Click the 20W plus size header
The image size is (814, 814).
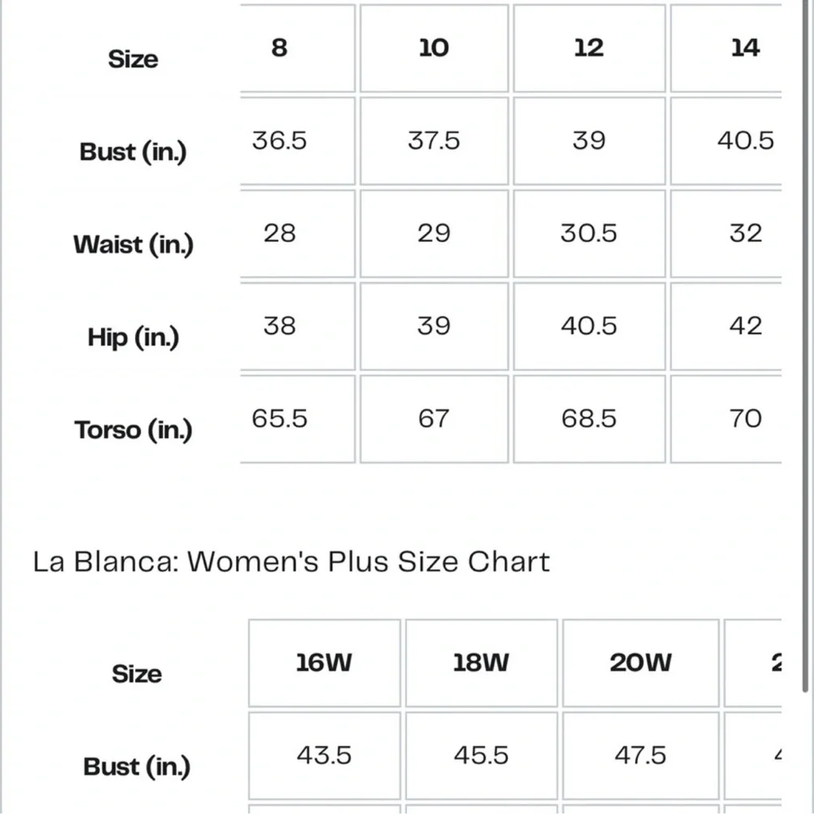(x=641, y=663)
